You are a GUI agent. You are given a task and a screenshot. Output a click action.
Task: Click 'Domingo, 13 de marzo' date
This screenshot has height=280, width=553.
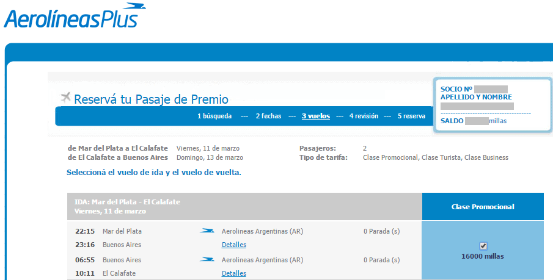click(x=210, y=157)
